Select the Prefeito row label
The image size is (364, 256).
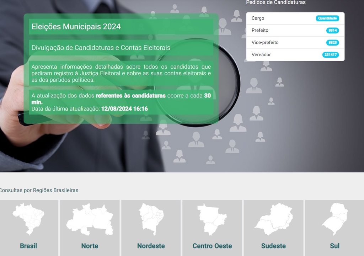coord(260,31)
